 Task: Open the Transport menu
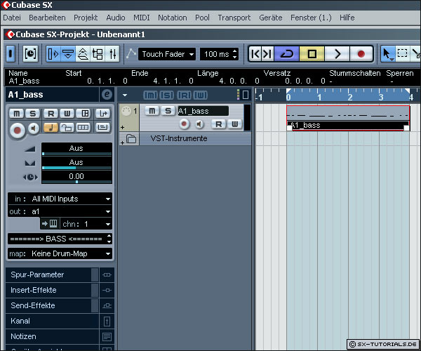234,18
